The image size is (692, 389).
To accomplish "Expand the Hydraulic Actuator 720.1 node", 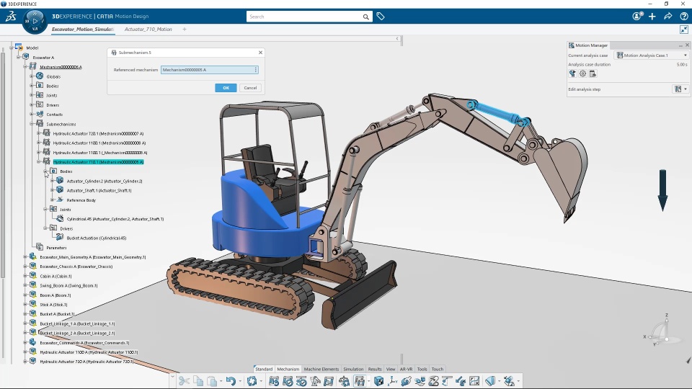I will pyautogui.click(x=39, y=133).
